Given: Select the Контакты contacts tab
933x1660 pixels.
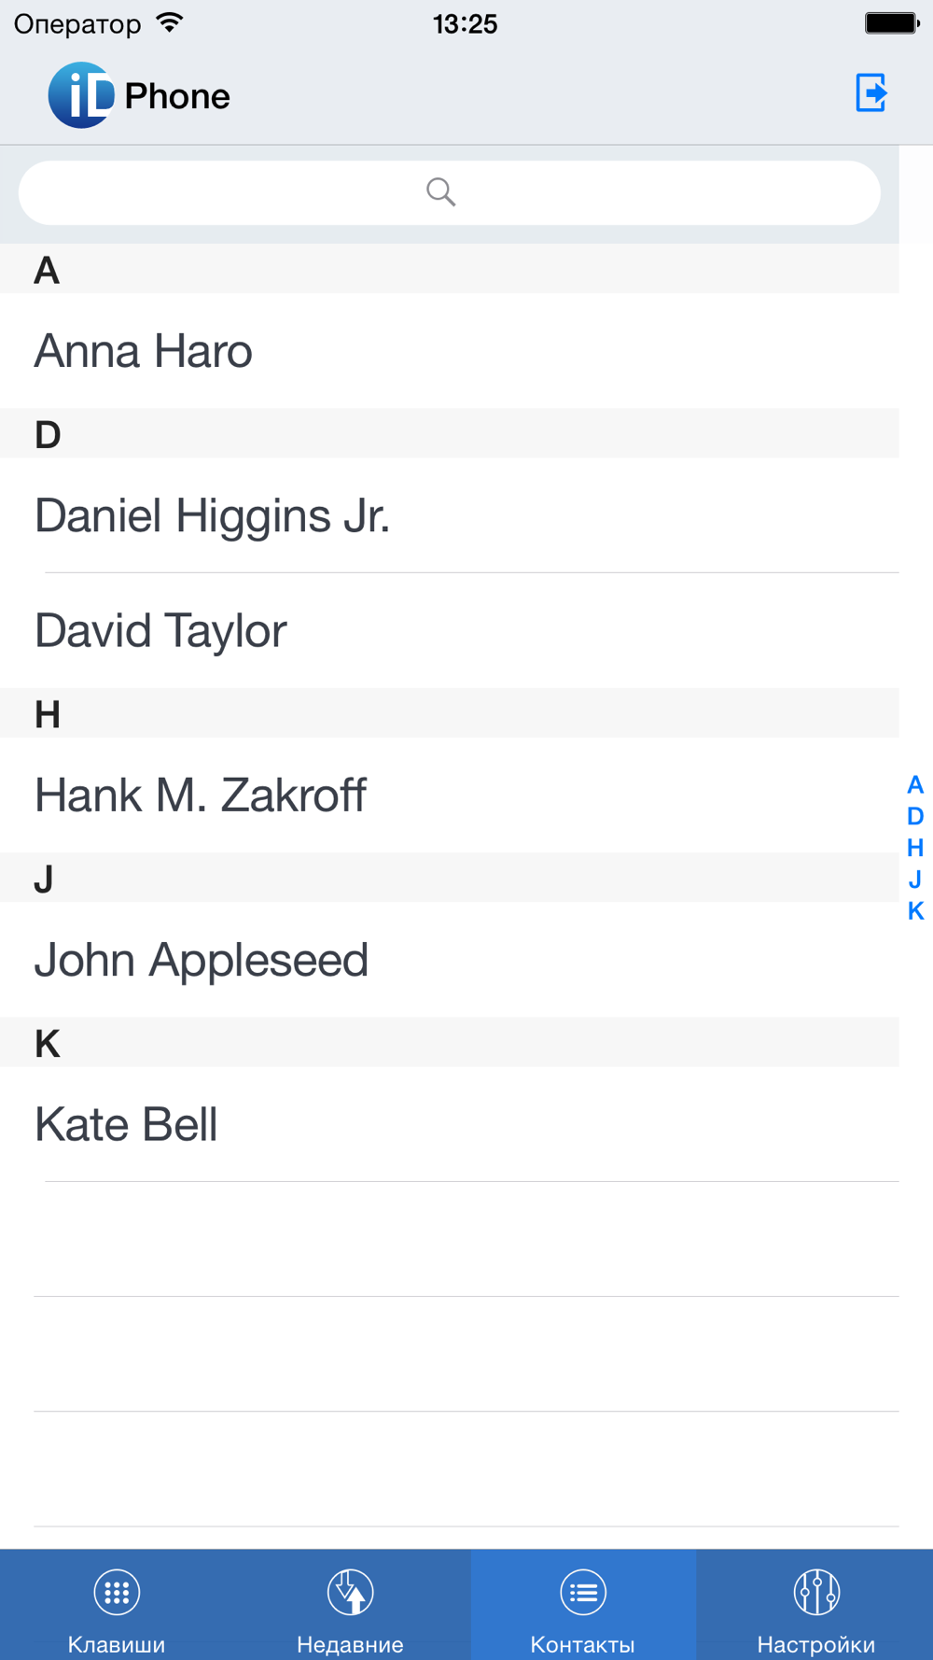Looking at the screenshot, I should (x=583, y=1606).
